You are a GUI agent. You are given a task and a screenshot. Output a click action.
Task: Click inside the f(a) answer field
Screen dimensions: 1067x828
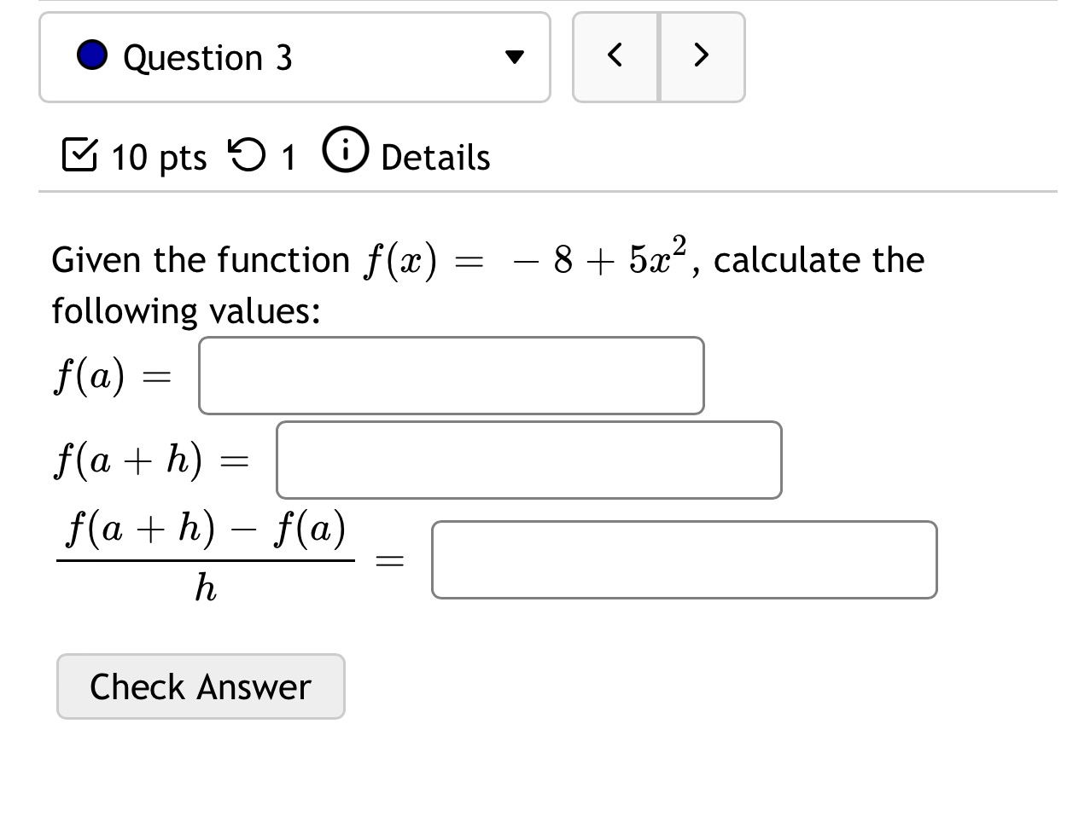click(x=451, y=375)
